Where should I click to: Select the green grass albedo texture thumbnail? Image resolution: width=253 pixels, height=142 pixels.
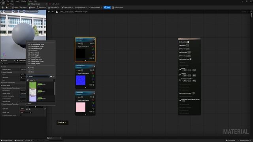[33, 85]
